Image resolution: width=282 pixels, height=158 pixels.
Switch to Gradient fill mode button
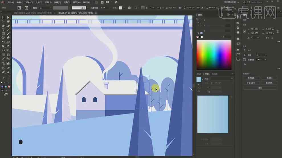click(x=5, y=87)
